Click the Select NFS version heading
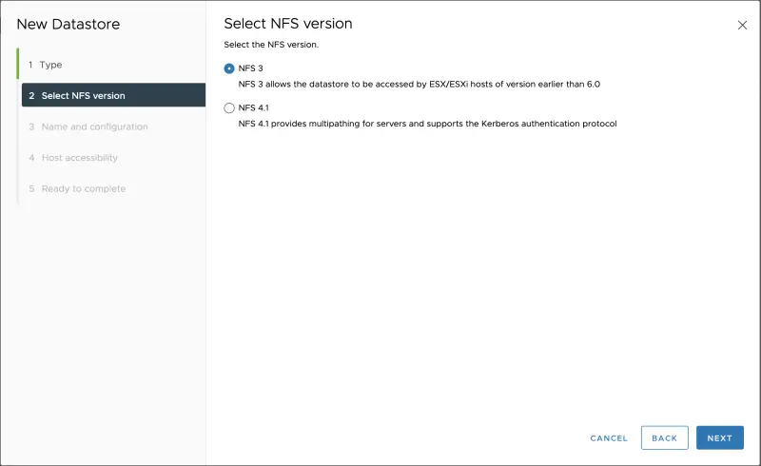Image resolution: width=761 pixels, height=466 pixels. 287,23
